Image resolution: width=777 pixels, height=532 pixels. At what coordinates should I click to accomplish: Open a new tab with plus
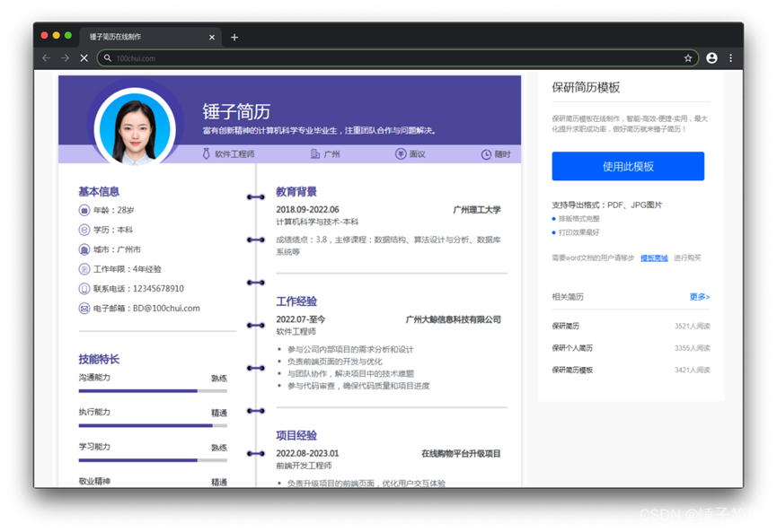[x=234, y=37]
